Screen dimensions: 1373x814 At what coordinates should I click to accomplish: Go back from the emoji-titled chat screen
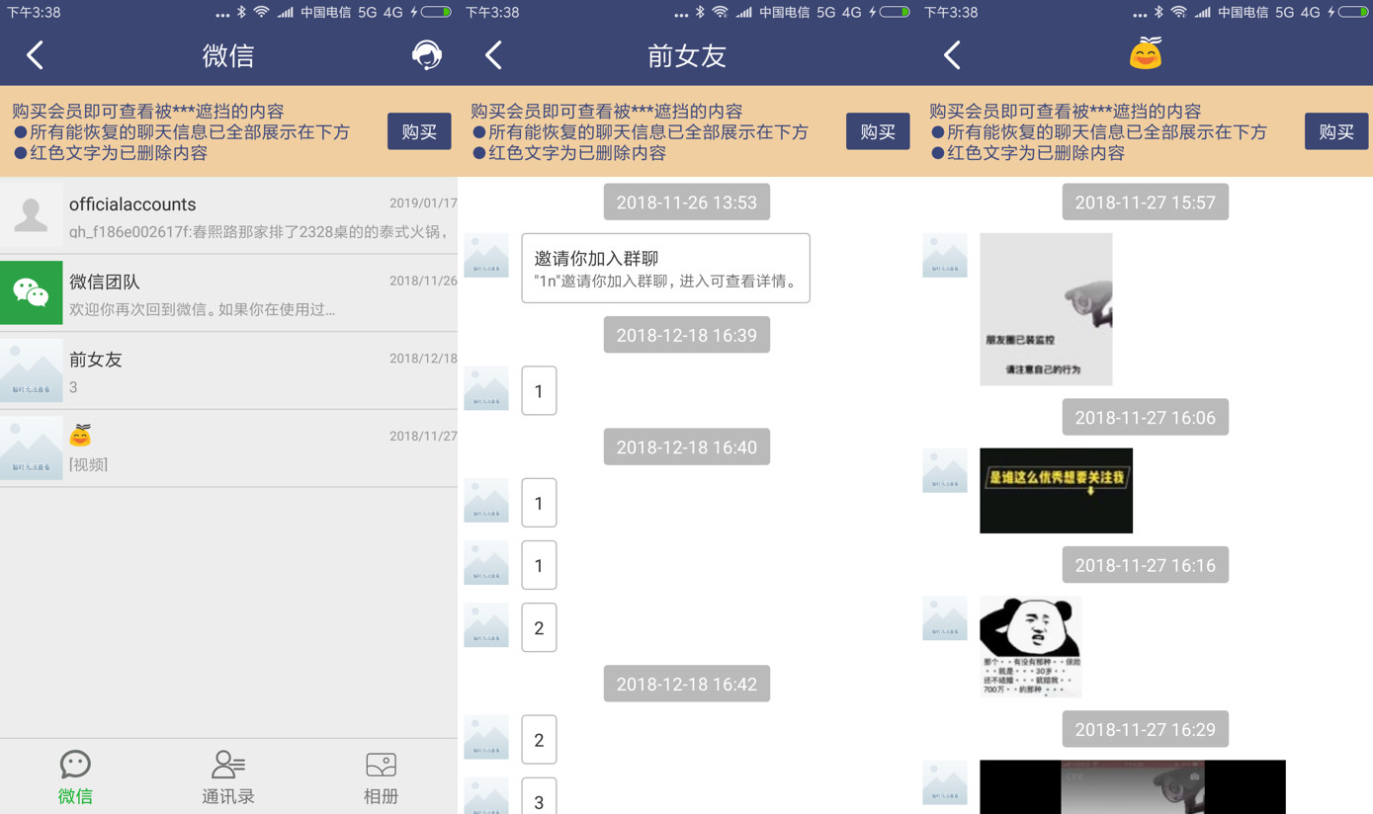click(x=953, y=55)
